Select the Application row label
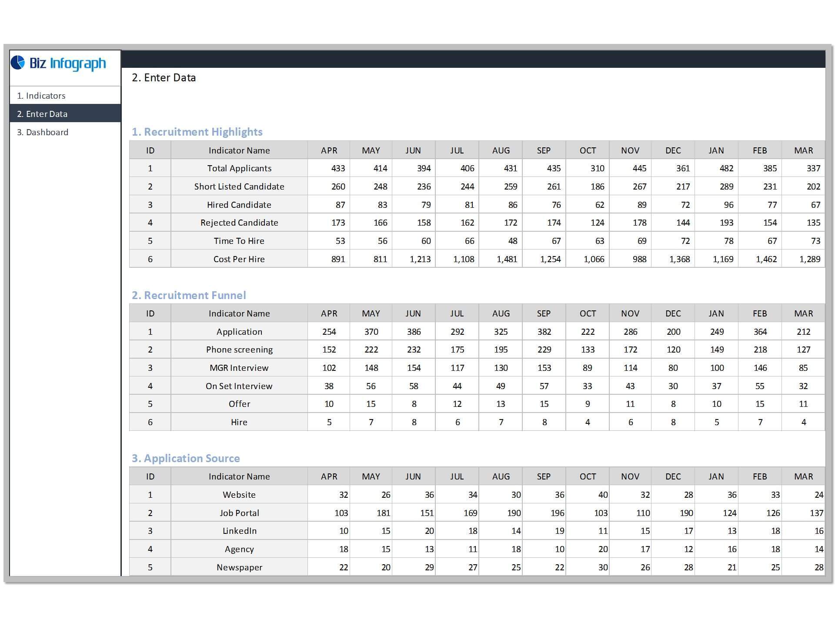This screenshot has height=626, width=835. [239, 332]
